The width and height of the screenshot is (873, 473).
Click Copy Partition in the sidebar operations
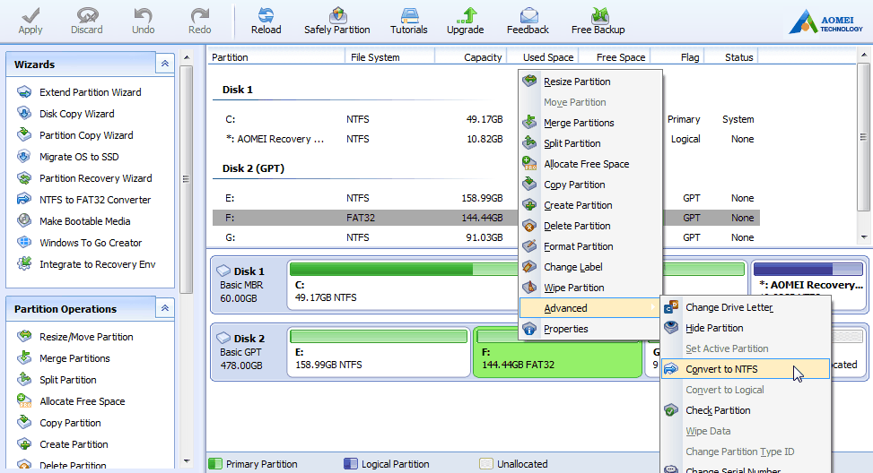pos(70,423)
